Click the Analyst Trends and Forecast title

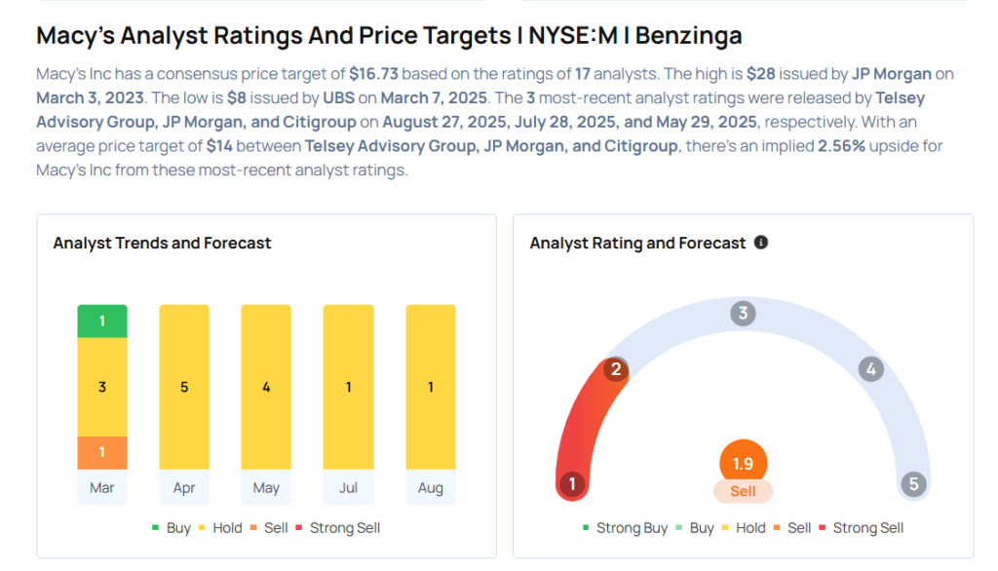pos(162,244)
